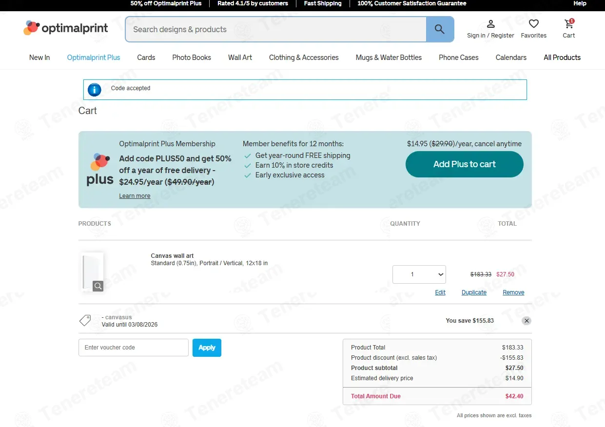605x427 pixels.
Task: Click the blue info icon on Code accepted
Action: (x=94, y=90)
